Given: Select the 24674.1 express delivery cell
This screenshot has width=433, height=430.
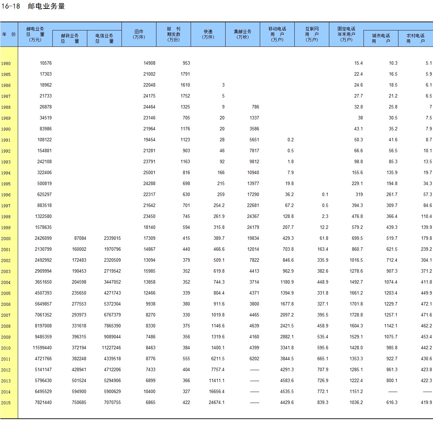Looking at the screenshot, I should click(216, 403).
